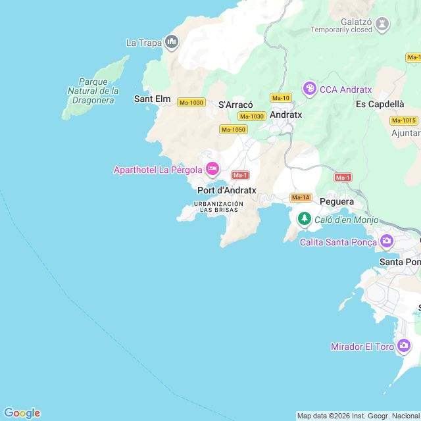The image size is (421, 421).
Task: Click the Mirador El Toro camera pin
Action: (x=404, y=346)
